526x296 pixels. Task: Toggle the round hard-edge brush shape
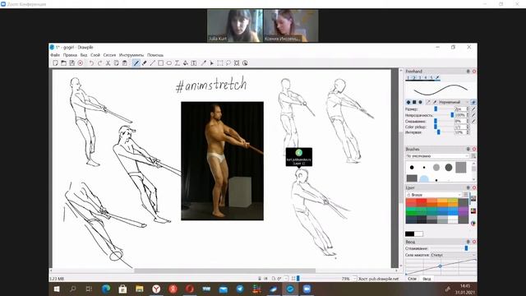[408, 102]
